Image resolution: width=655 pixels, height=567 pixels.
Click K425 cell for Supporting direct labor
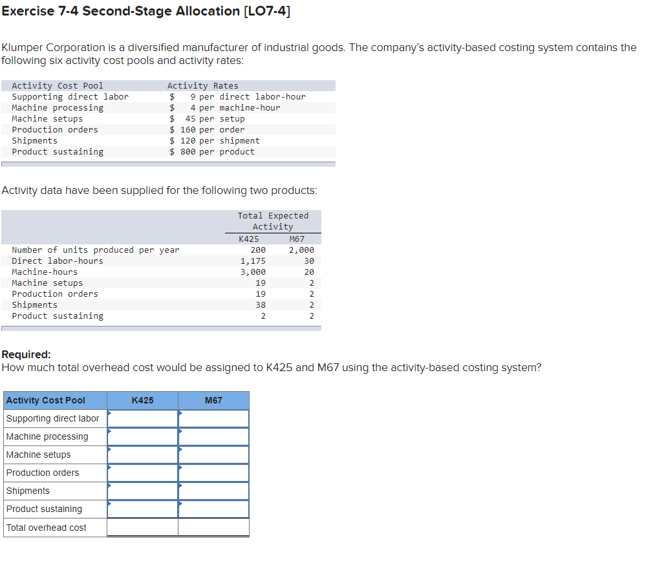pos(142,418)
